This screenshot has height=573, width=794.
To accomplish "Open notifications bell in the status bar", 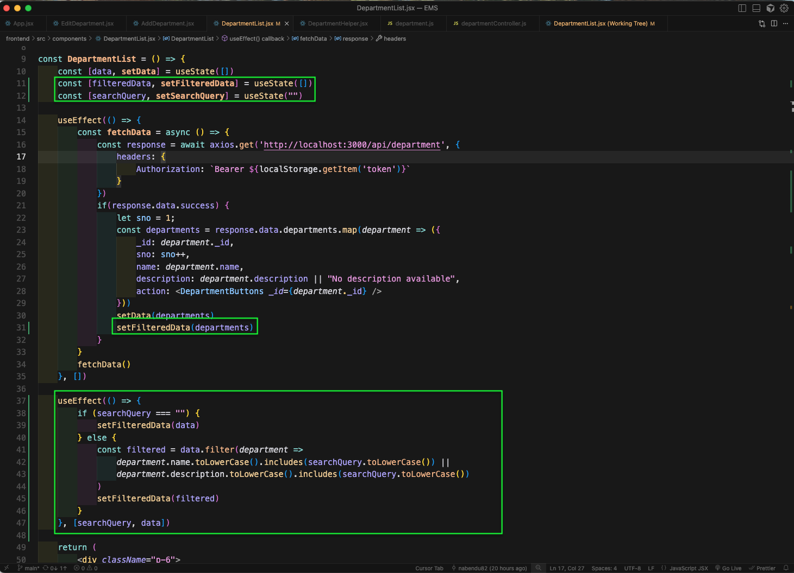I will pyautogui.click(x=786, y=568).
